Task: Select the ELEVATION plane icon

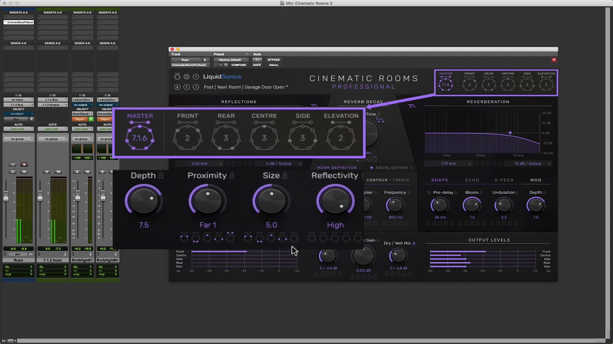Action: click(x=546, y=85)
